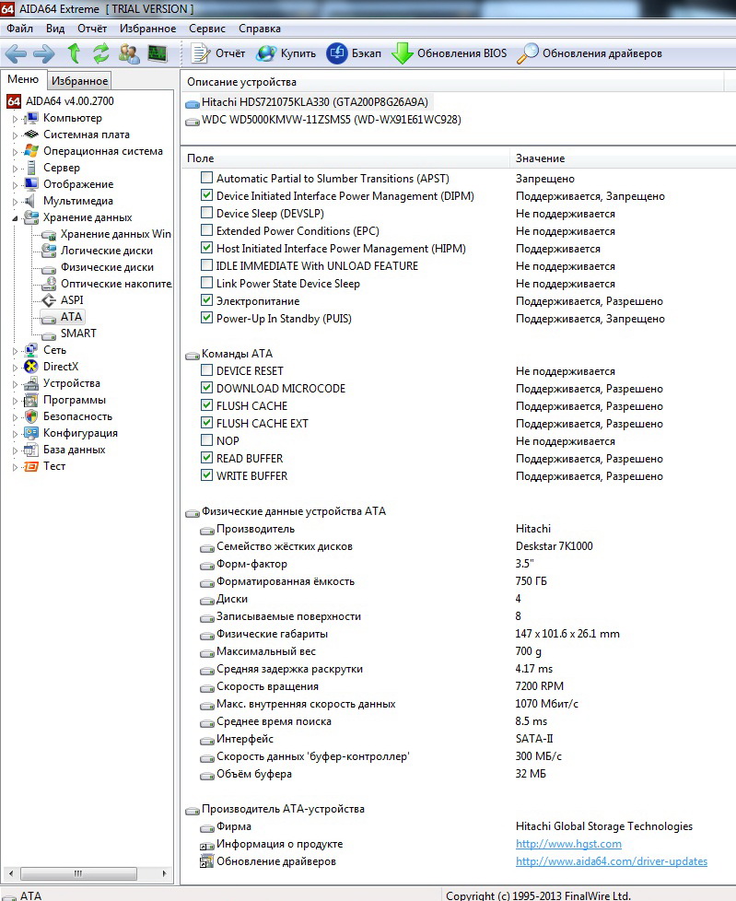Expand the Мультимедиа tree node
736x901 pixels.
[x=15, y=203]
